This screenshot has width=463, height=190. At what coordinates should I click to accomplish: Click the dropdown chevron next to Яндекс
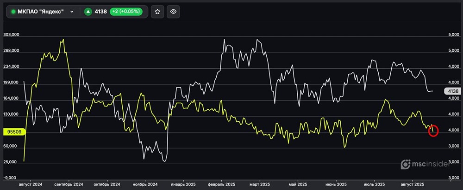pos(72,12)
